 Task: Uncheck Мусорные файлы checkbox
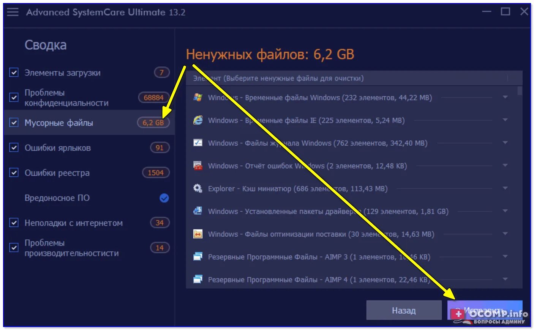[x=14, y=123]
